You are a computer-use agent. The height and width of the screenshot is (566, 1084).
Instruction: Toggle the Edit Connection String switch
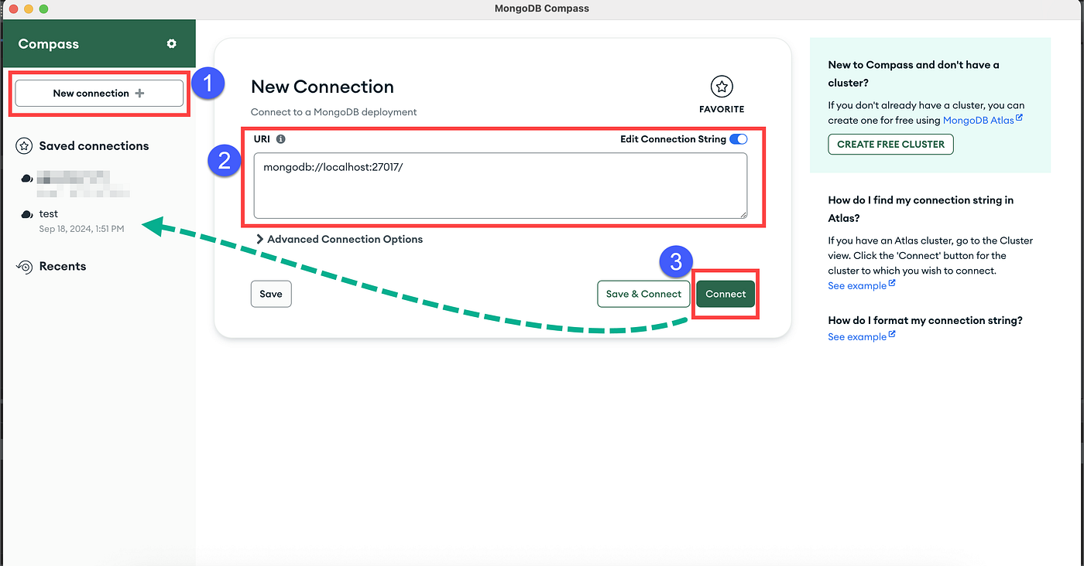[739, 139]
